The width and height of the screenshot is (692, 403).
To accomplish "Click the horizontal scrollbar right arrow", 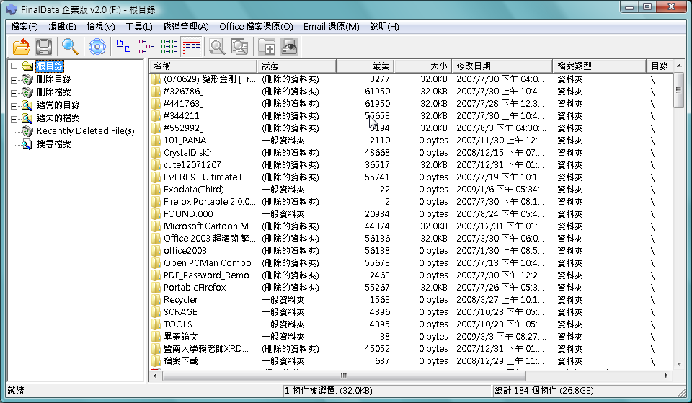I will pyautogui.click(x=666, y=376).
